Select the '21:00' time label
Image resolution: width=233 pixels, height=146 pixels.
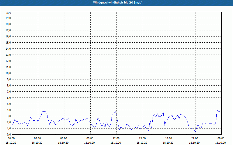pyautogui.click(x=195, y=138)
